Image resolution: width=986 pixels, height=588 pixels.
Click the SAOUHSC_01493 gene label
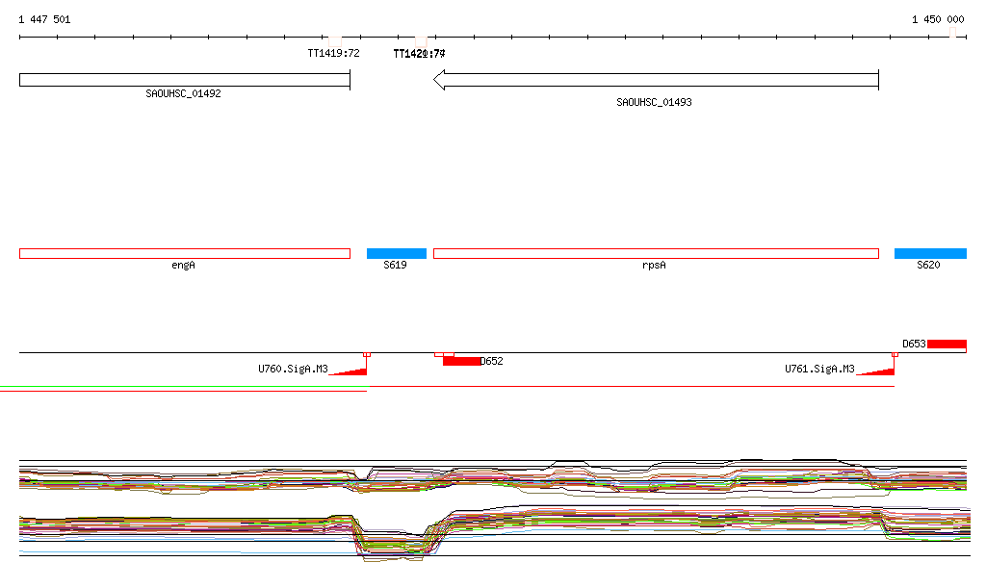click(654, 101)
